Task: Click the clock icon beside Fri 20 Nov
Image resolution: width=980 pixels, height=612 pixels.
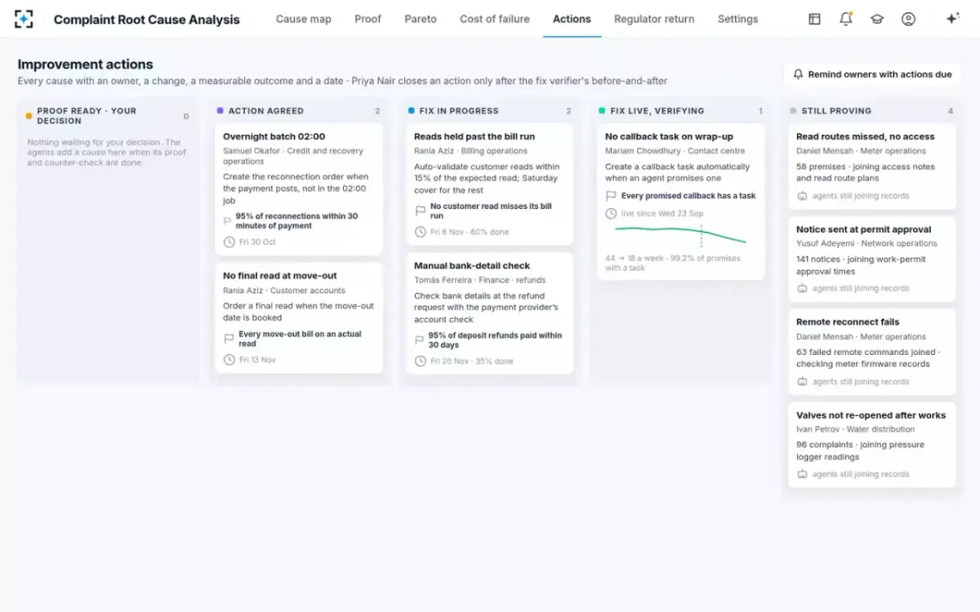Action: click(420, 361)
